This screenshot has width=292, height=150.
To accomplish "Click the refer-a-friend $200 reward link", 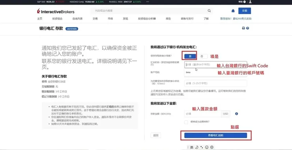I will coord(236,19).
